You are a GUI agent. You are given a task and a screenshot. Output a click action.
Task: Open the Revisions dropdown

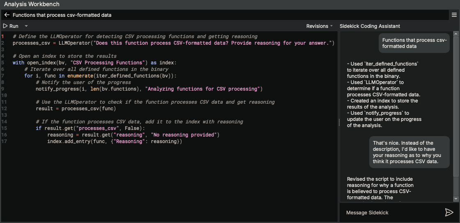(x=320, y=26)
